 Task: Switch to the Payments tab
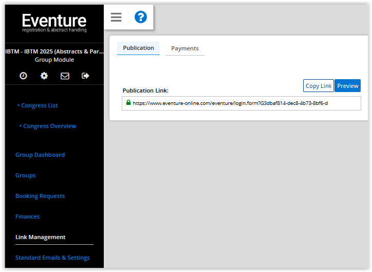(184, 48)
